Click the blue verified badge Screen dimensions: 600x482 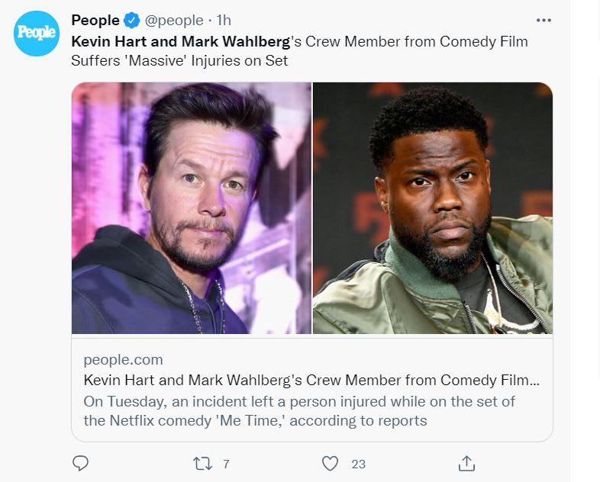pos(131,21)
